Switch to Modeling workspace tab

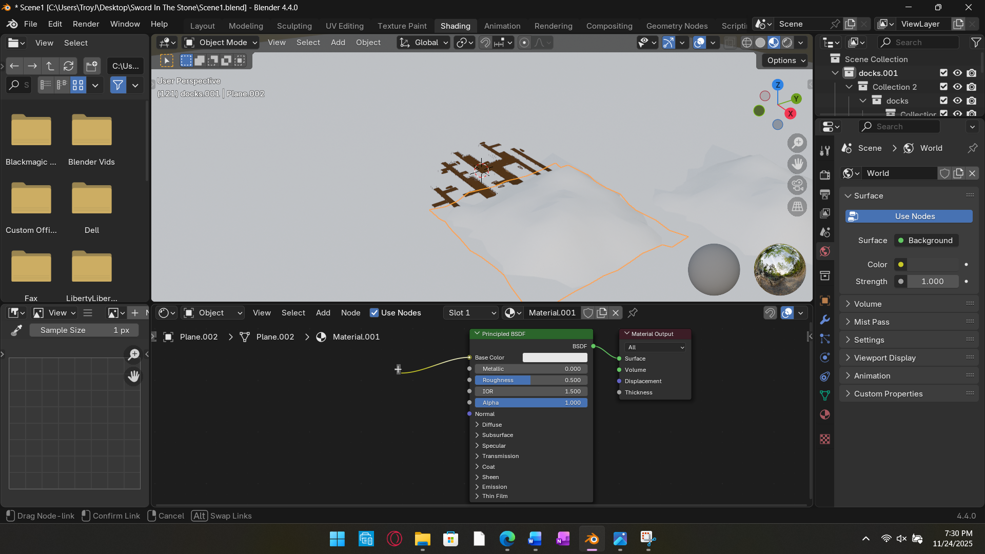(246, 26)
